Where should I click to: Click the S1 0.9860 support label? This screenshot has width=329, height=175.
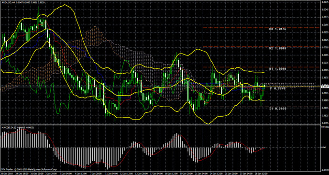coord(277,109)
